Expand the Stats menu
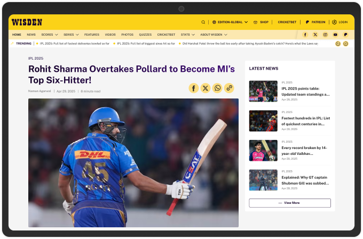The height and width of the screenshot is (239, 363). [x=193, y=35]
